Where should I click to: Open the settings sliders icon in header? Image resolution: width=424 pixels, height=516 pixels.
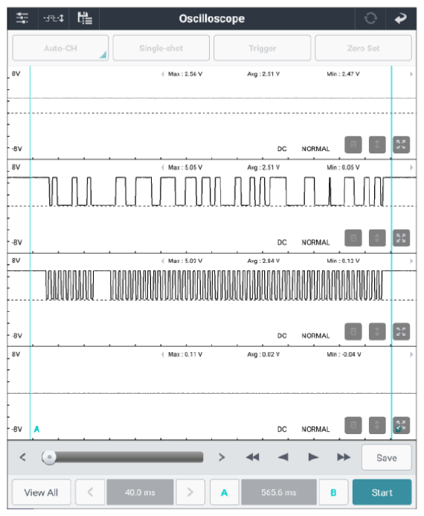[x=22, y=18]
